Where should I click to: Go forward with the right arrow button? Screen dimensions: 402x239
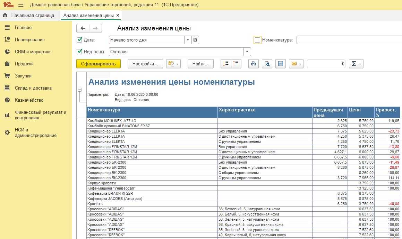95,28
